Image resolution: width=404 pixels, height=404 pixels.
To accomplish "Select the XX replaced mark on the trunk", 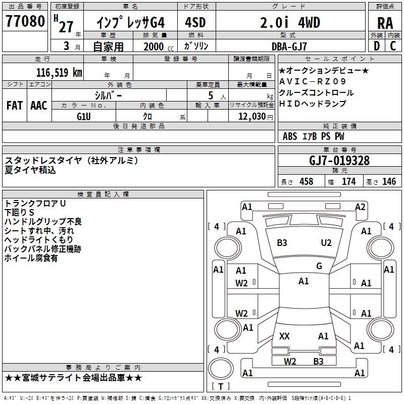I will click(x=284, y=336).
